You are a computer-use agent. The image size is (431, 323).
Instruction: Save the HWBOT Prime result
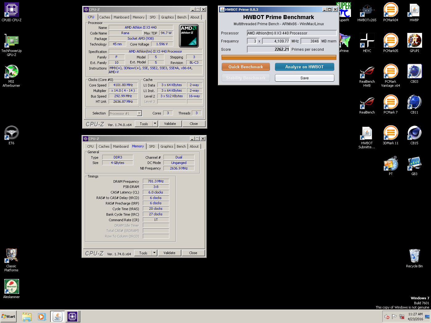[x=304, y=78]
